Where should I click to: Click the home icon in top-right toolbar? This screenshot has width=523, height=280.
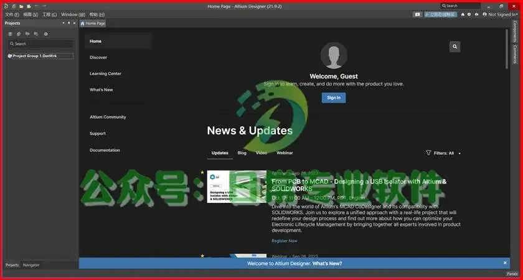463,14
